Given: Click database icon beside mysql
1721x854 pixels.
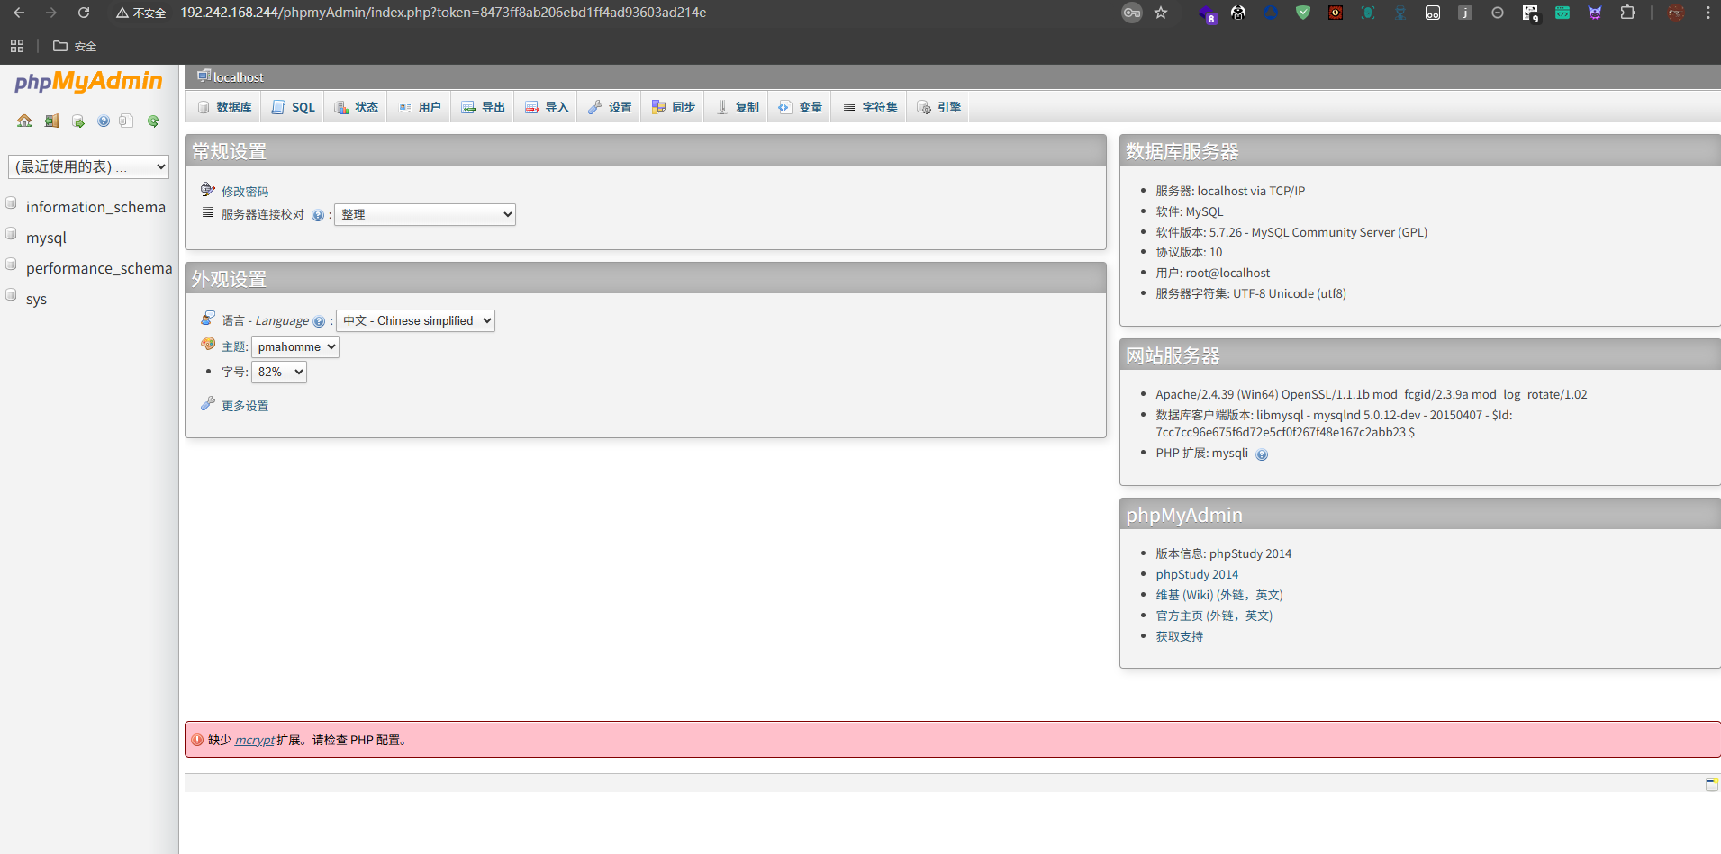Looking at the screenshot, I should 12,234.
